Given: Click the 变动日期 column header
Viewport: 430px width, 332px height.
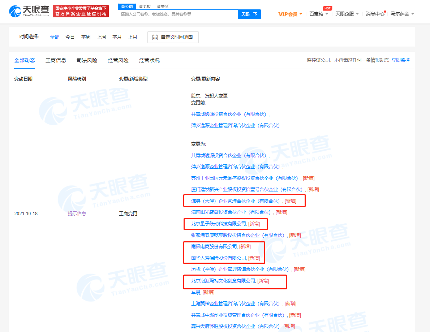Looking at the screenshot, I should click(23, 79).
